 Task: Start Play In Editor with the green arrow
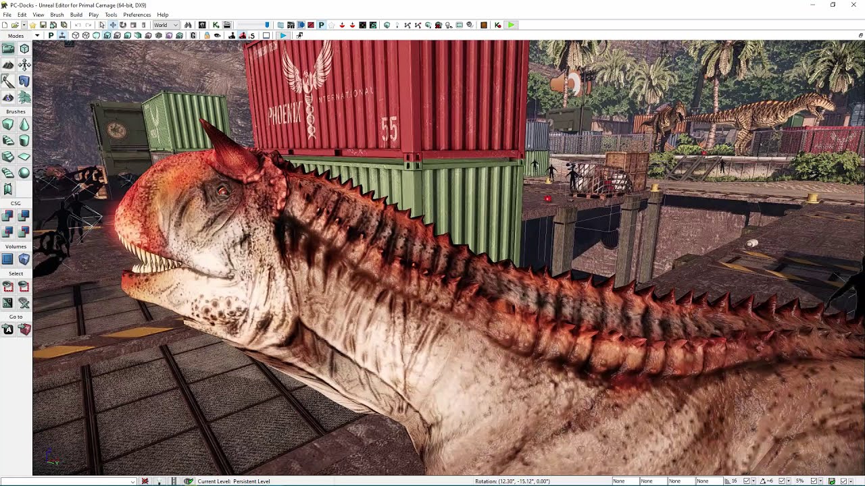[x=511, y=25]
